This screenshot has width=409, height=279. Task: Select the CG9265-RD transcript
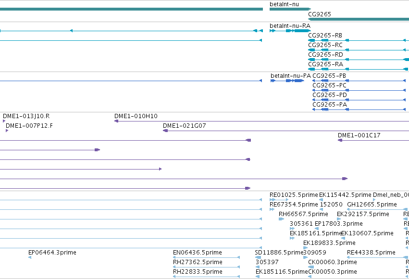(x=359, y=60)
